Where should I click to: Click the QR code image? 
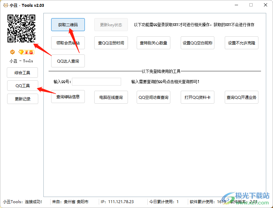click(21, 29)
